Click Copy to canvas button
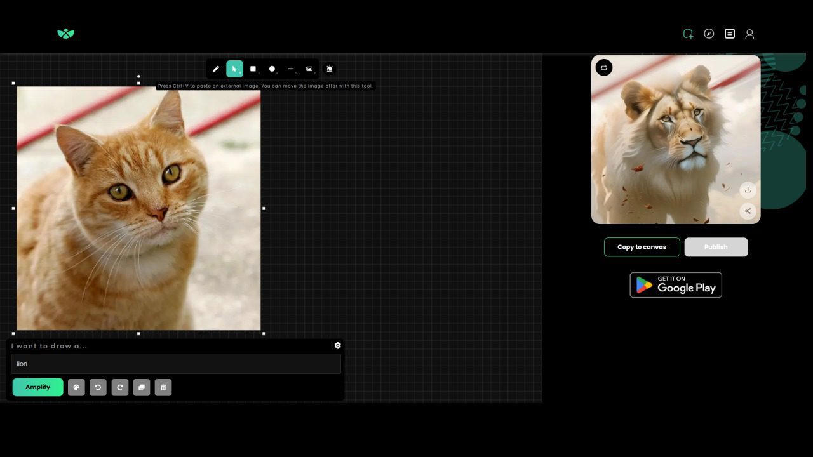 point(642,247)
